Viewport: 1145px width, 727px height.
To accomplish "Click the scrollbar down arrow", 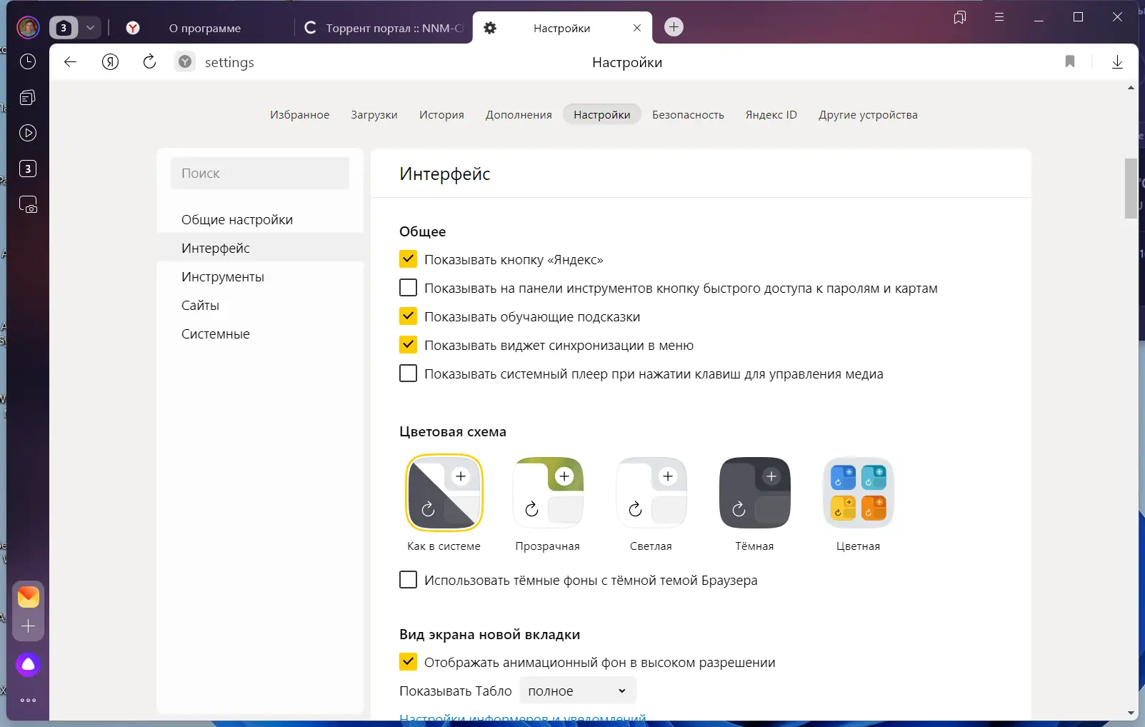I will (1131, 713).
